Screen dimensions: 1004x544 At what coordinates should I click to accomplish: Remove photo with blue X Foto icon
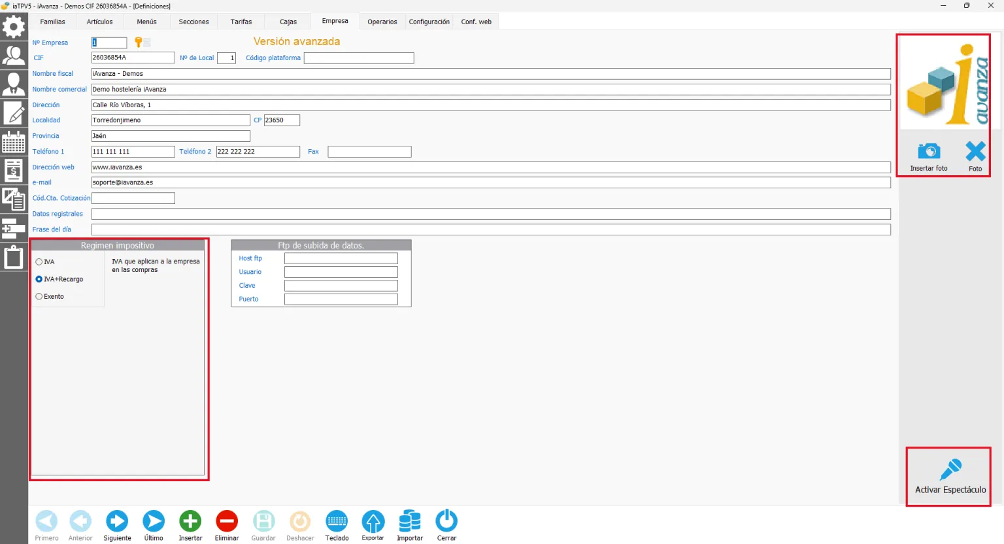pyautogui.click(x=975, y=158)
